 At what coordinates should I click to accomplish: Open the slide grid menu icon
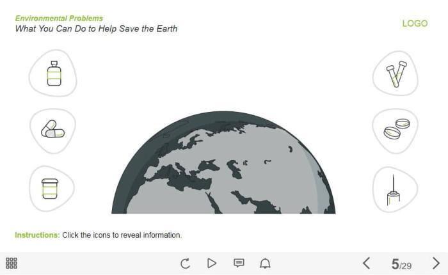(x=12, y=263)
